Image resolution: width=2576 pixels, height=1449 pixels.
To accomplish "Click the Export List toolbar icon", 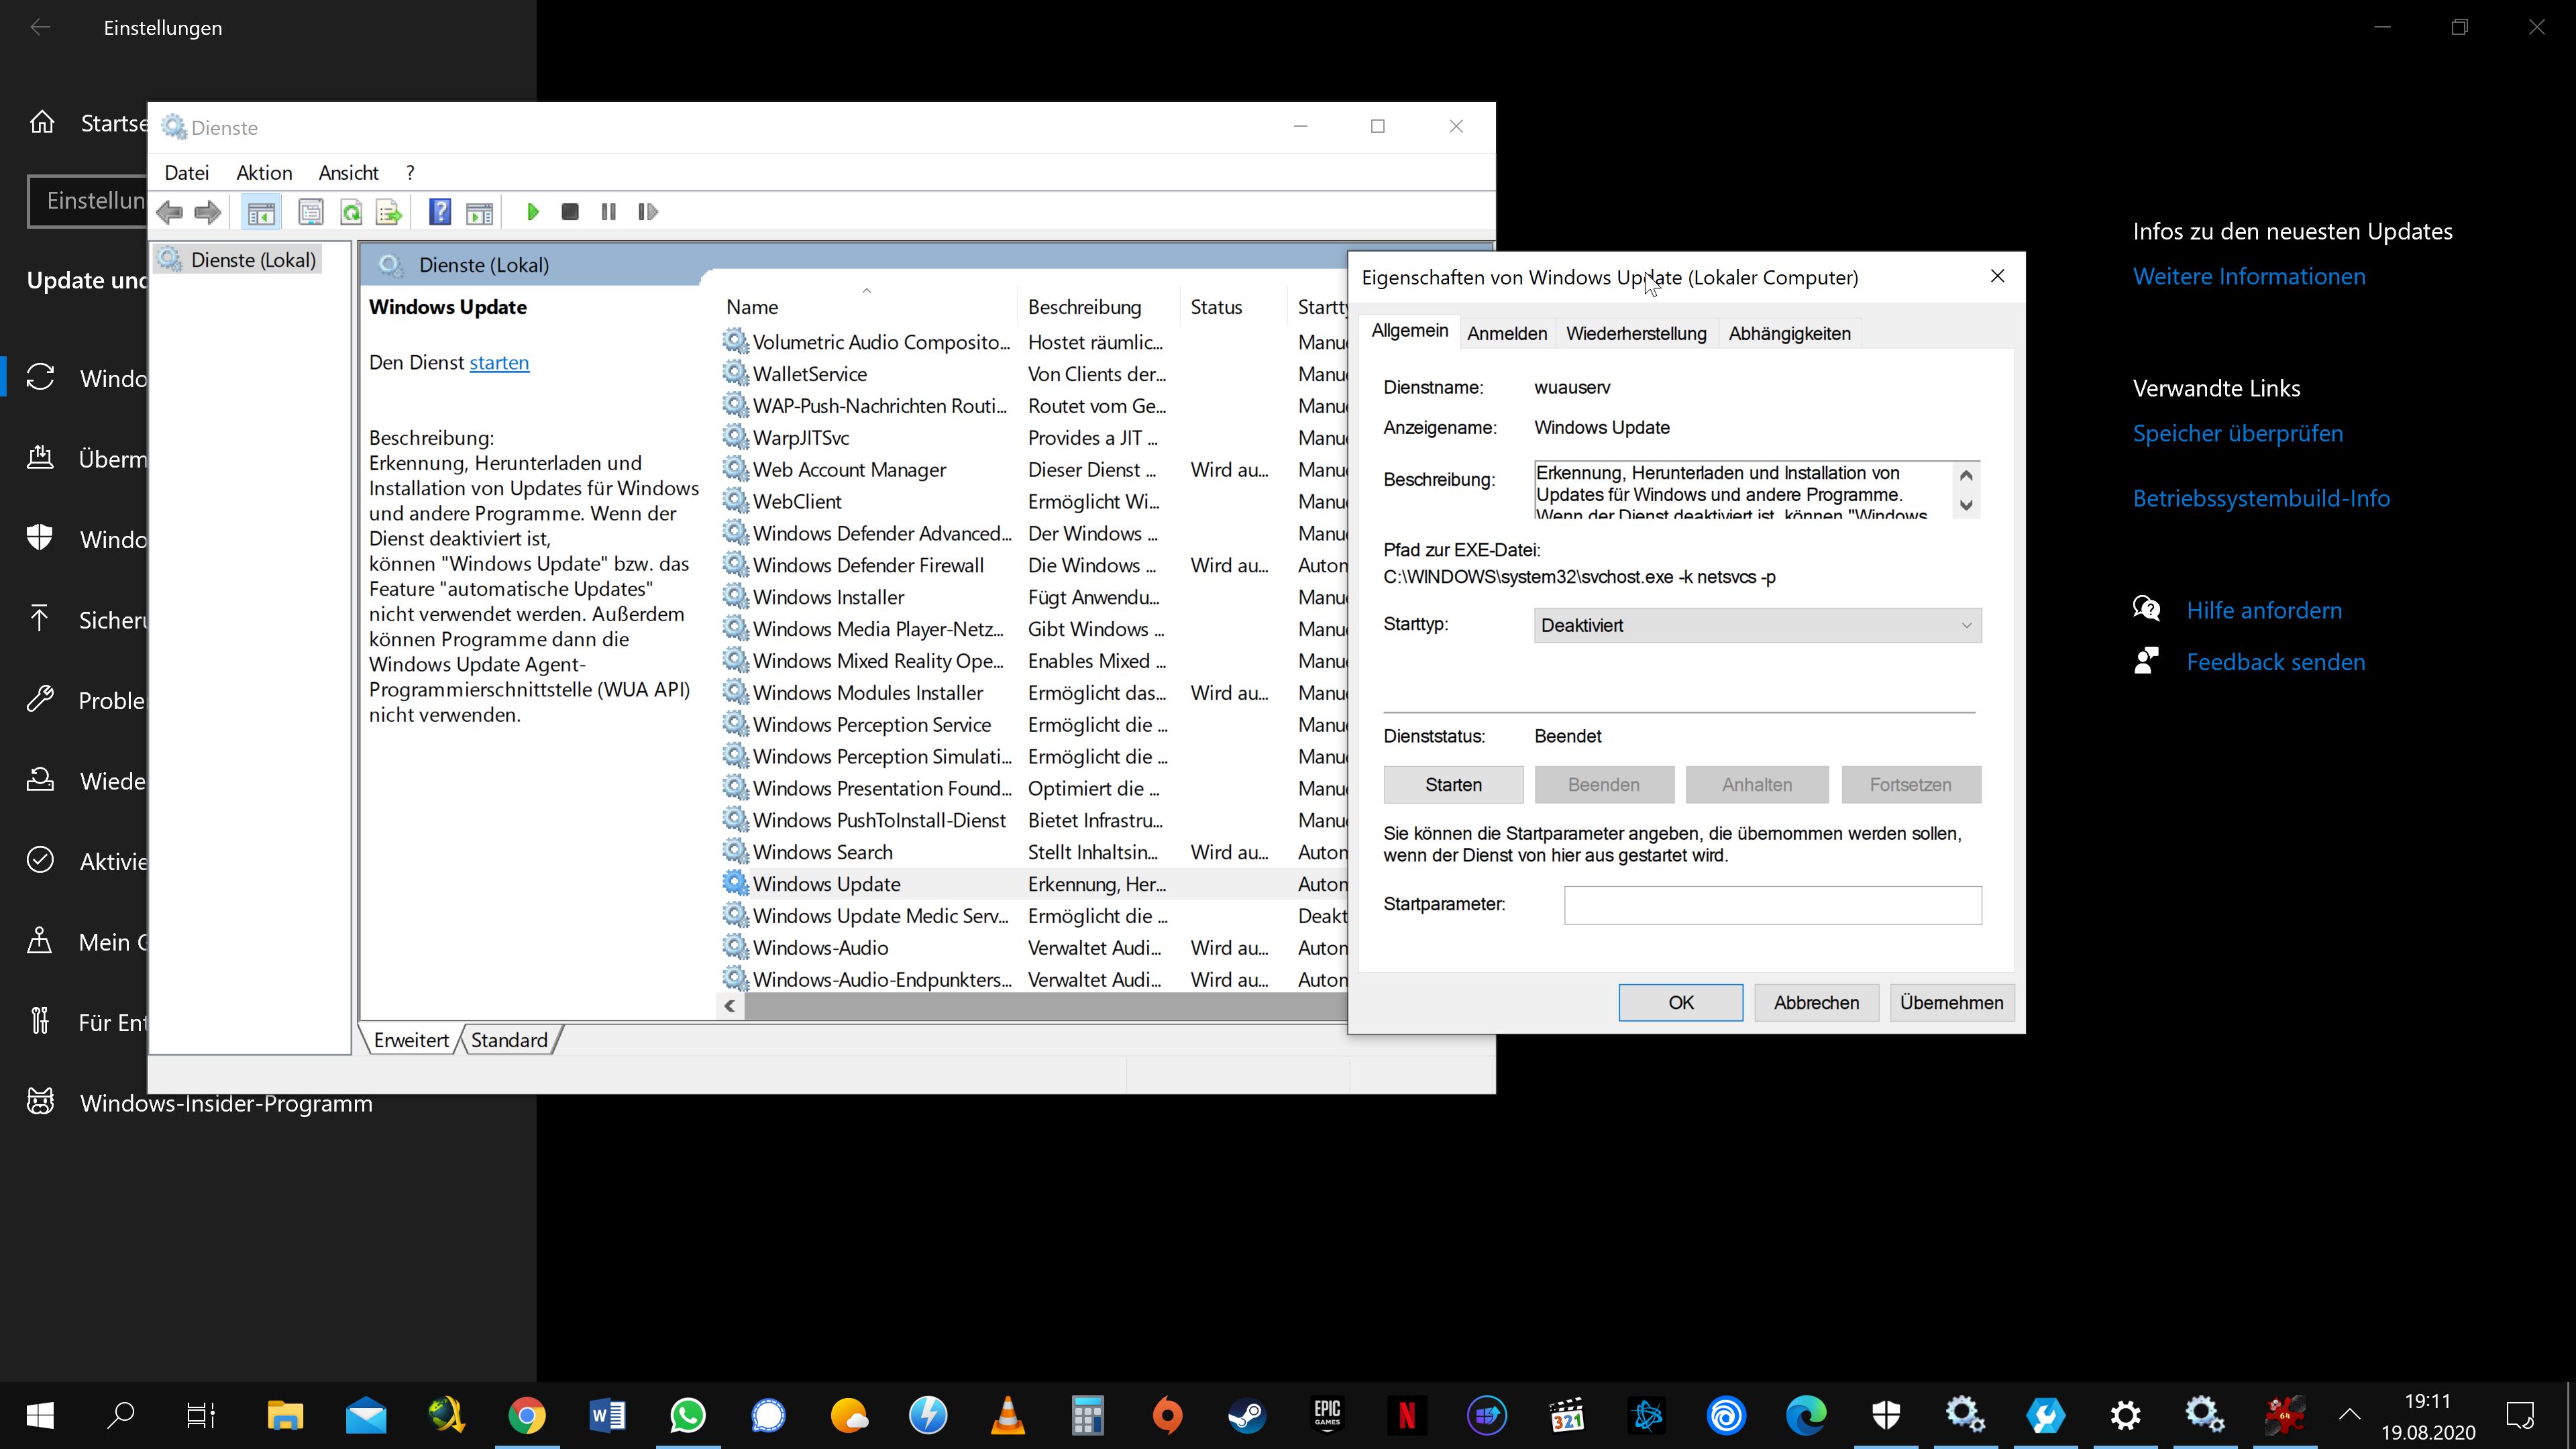I will 389,212.
